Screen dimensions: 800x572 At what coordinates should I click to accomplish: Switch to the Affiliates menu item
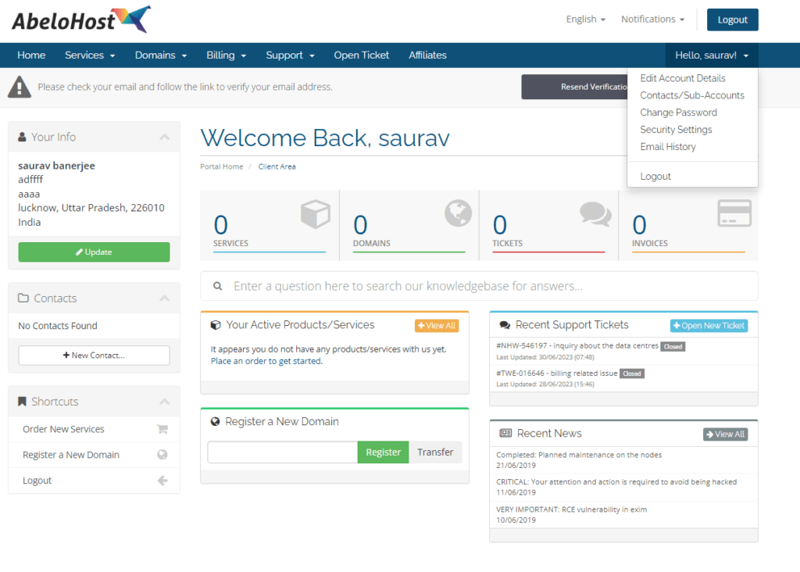click(x=427, y=55)
